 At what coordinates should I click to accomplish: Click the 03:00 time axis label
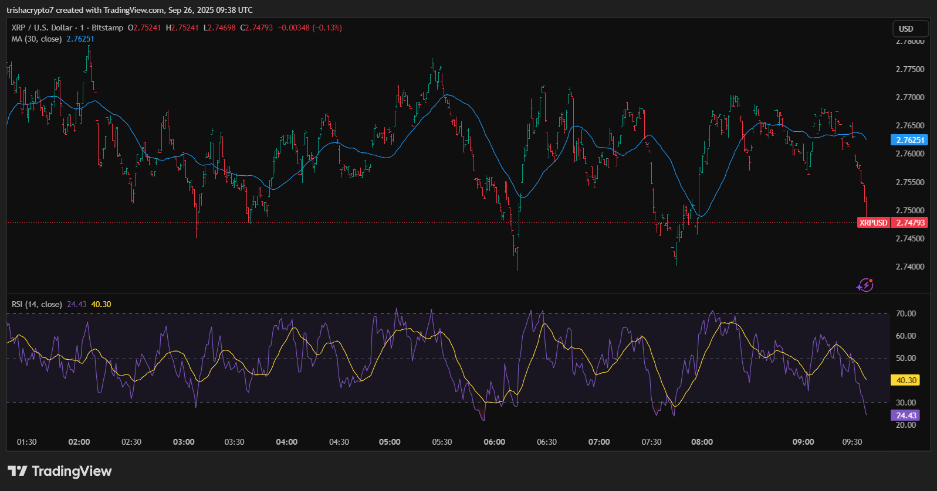pos(184,442)
